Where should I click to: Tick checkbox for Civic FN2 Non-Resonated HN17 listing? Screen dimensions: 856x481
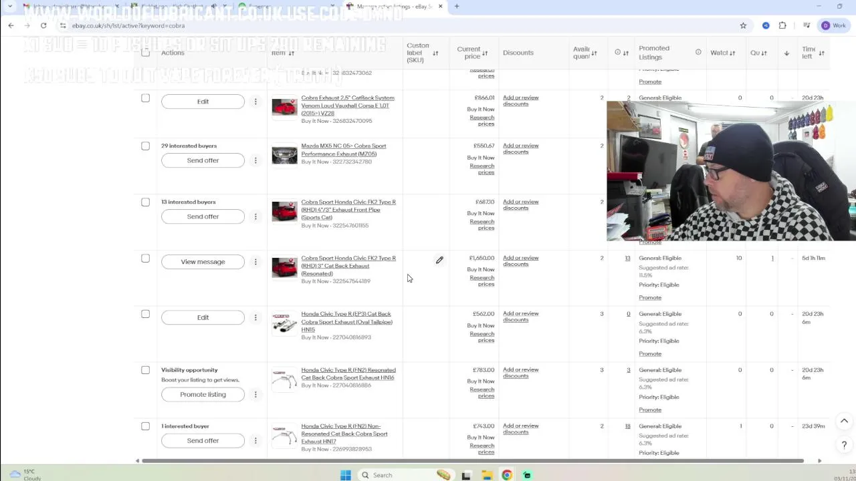click(x=145, y=426)
